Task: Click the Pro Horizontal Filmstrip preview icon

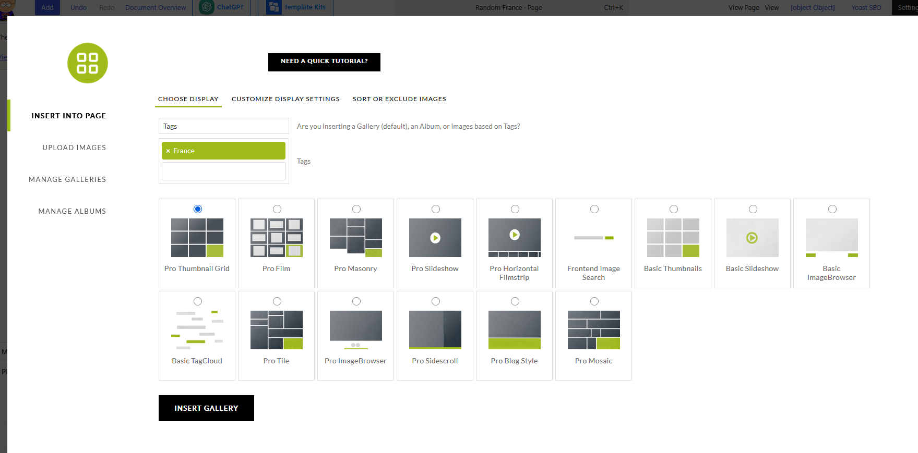Action: 515,238
